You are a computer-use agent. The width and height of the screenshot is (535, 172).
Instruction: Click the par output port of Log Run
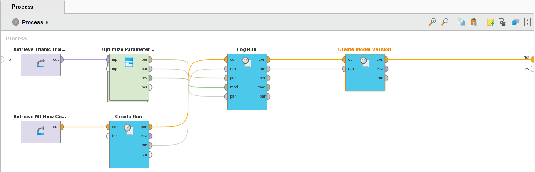click(268, 96)
